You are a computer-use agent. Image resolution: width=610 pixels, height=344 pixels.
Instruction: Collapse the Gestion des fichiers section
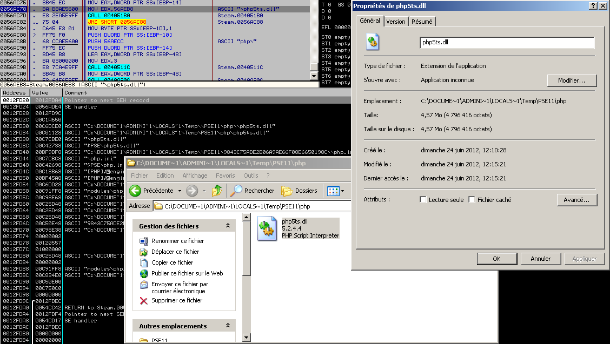(x=228, y=226)
